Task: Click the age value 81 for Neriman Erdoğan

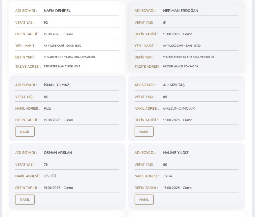Action: (165, 23)
